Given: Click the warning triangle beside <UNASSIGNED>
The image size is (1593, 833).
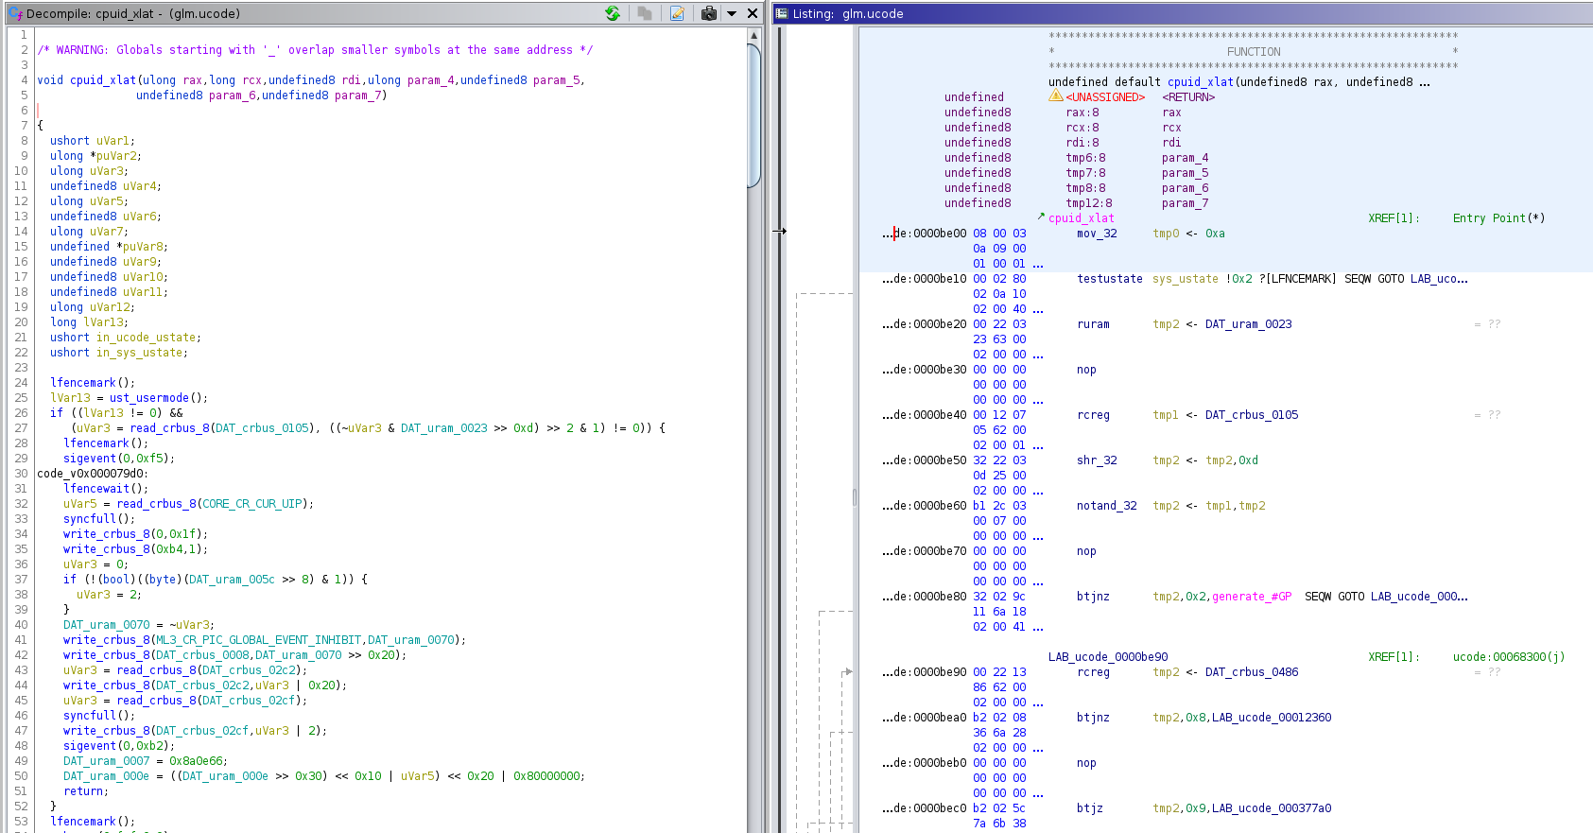Looking at the screenshot, I should [x=1055, y=96].
